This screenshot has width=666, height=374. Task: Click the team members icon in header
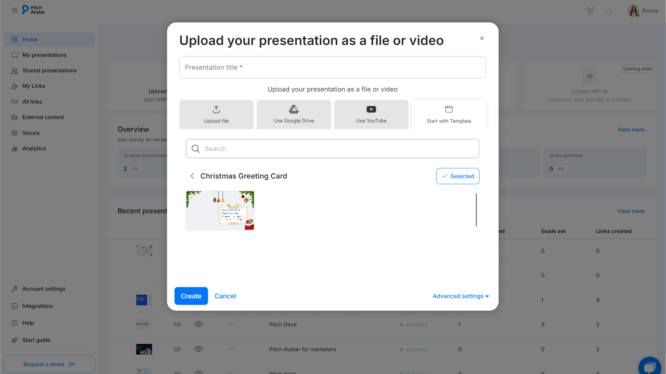click(x=590, y=11)
